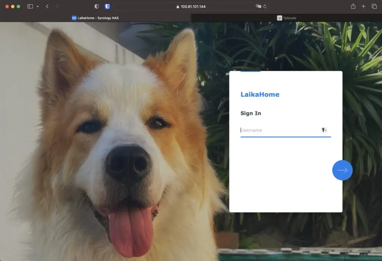
Task: Open the privacy report shield icon
Action: pos(97,6)
